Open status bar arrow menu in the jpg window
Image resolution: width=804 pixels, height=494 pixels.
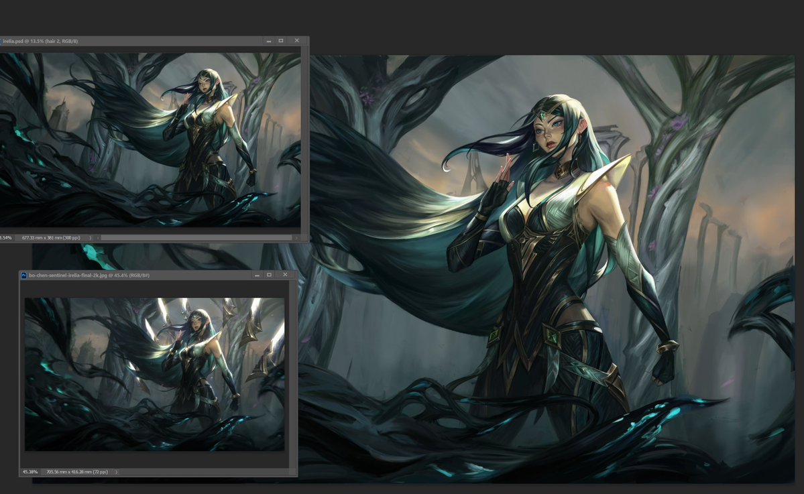click(117, 472)
